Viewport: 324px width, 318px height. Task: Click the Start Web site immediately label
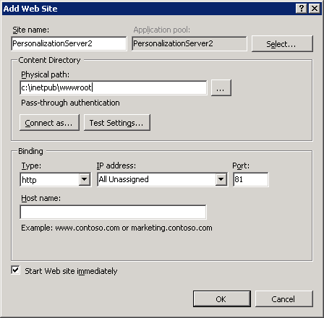click(x=71, y=271)
